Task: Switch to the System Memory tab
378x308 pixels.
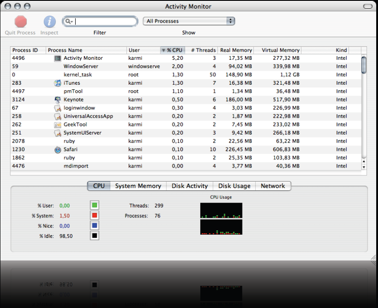Action: pos(138,186)
